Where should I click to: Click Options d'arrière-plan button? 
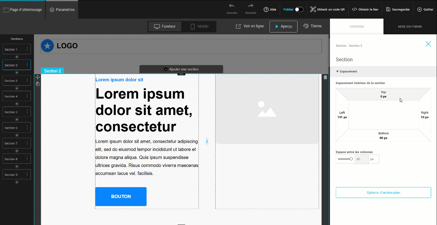(383, 193)
